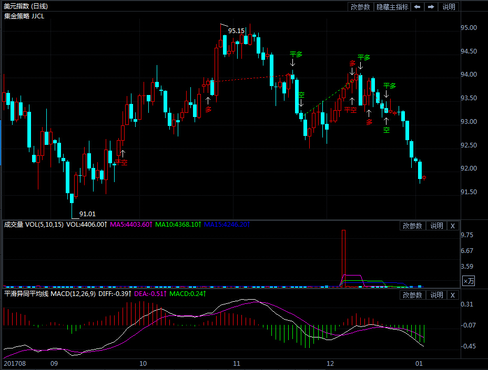Change MACD indicator parameters
The height and width of the screenshot is (370, 488).
point(412,295)
